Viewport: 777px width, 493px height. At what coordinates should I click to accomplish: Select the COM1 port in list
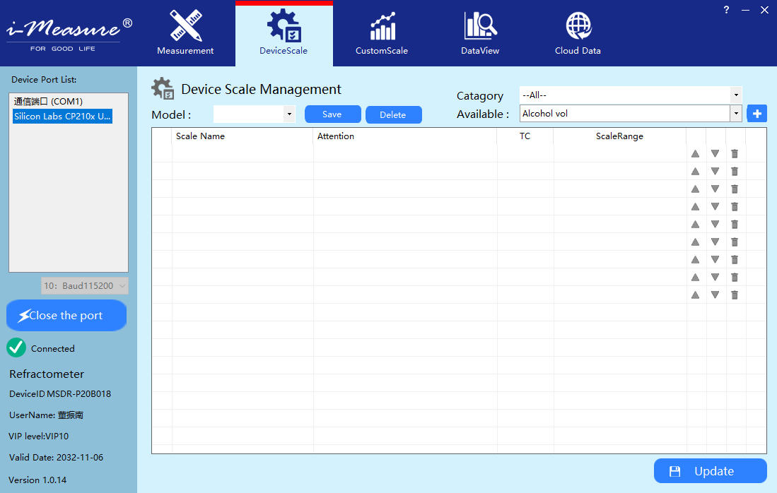tap(48, 102)
